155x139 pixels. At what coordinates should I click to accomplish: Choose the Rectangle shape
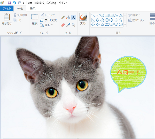(107, 16)
